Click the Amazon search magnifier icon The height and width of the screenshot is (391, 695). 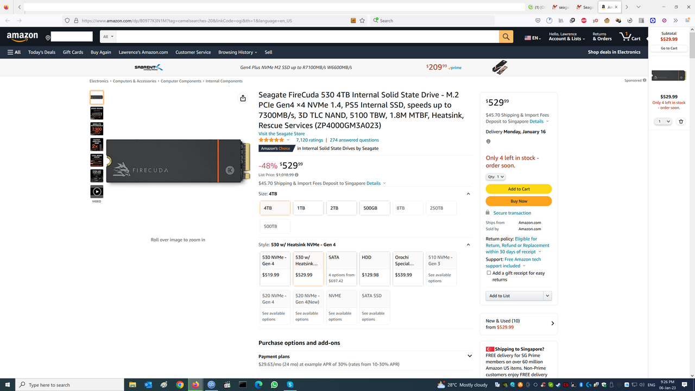pos(506,36)
